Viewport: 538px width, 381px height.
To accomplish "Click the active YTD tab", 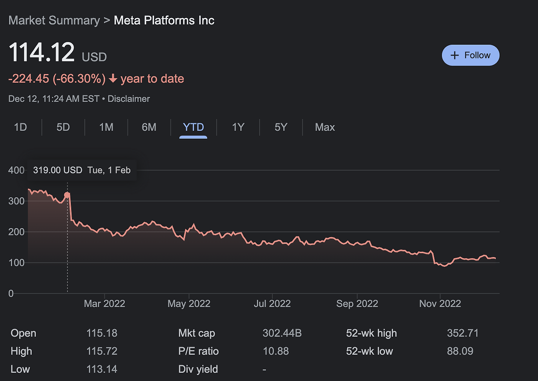I will [193, 127].
